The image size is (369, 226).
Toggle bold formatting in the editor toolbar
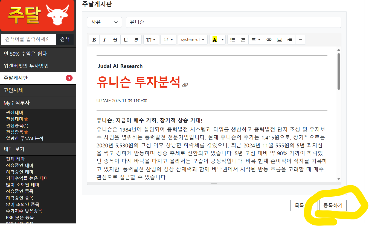94,40
